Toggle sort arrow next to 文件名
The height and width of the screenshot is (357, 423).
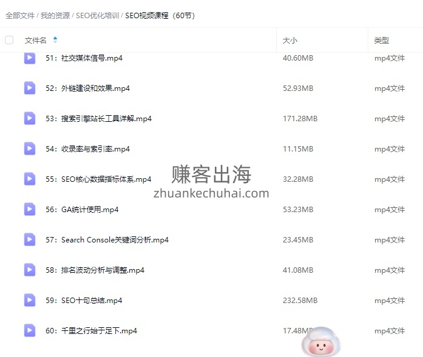[x=55, y=41]
